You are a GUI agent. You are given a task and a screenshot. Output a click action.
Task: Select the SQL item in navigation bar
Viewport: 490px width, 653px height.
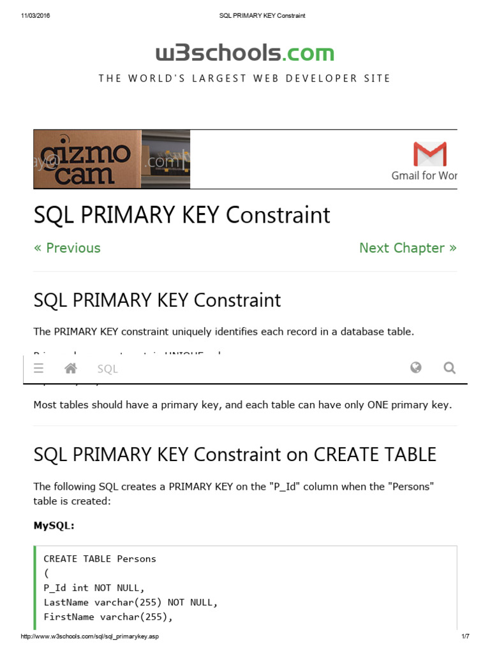click(x=107, y=369)
